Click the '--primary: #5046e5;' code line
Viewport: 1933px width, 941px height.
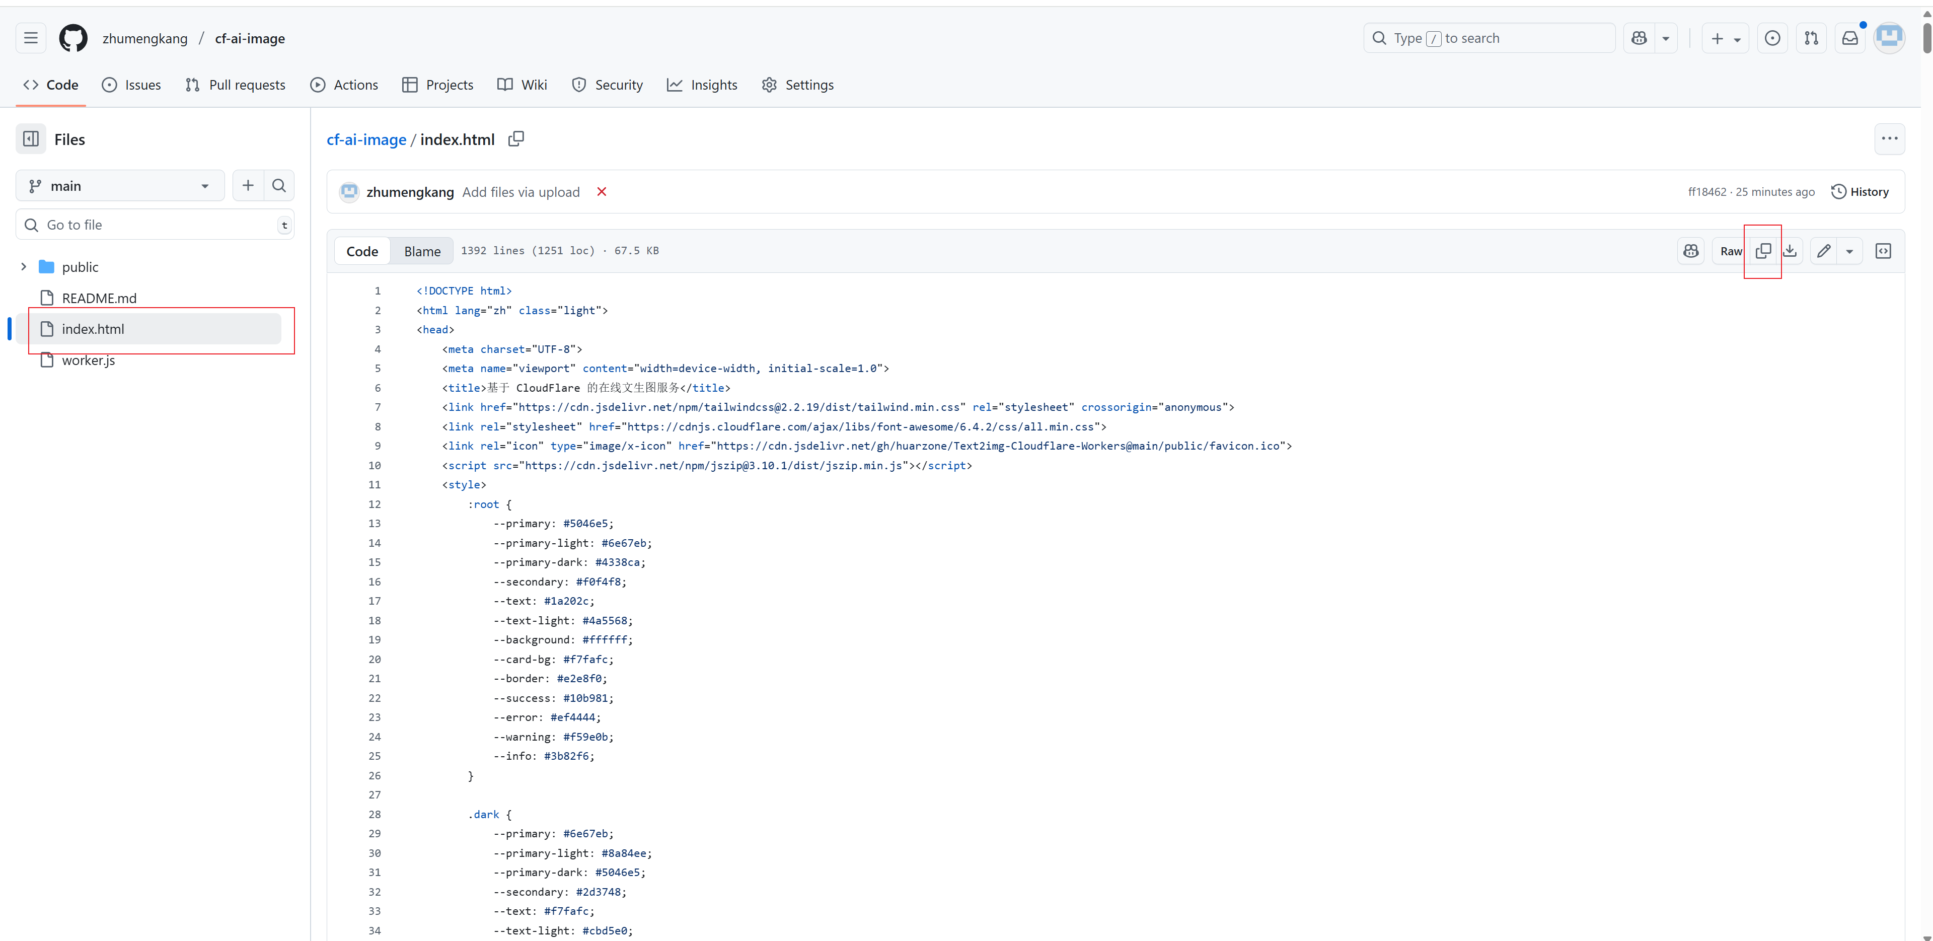(x=553, y=524)
